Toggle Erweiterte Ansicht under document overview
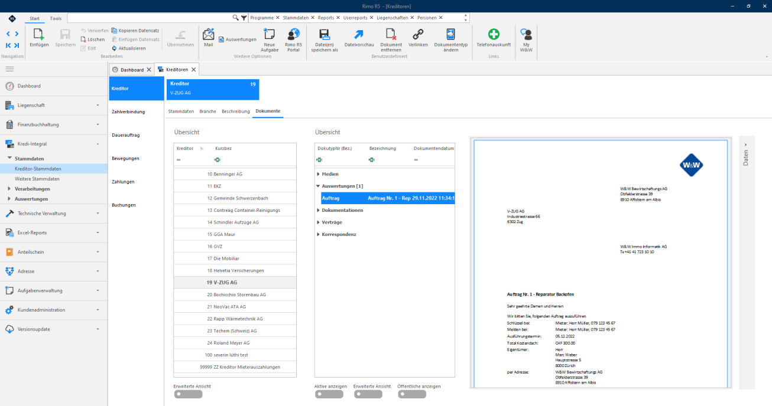Viewport: 772px width, 406px height. coord(368,394)
